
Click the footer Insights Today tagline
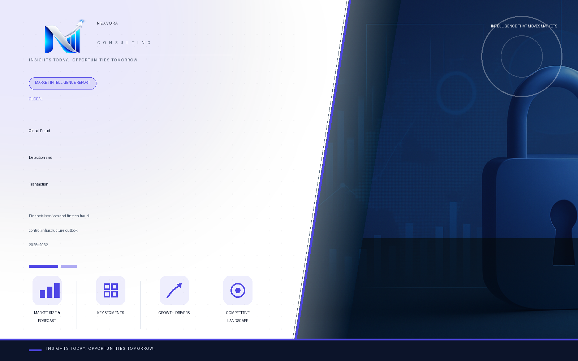coord(100,348)
